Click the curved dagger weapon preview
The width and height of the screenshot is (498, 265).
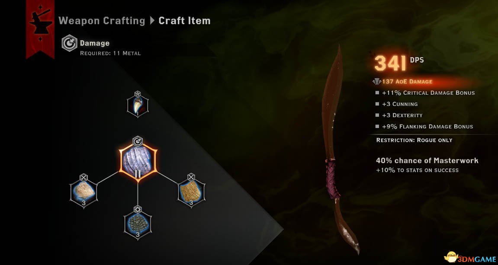pos(337,149)
